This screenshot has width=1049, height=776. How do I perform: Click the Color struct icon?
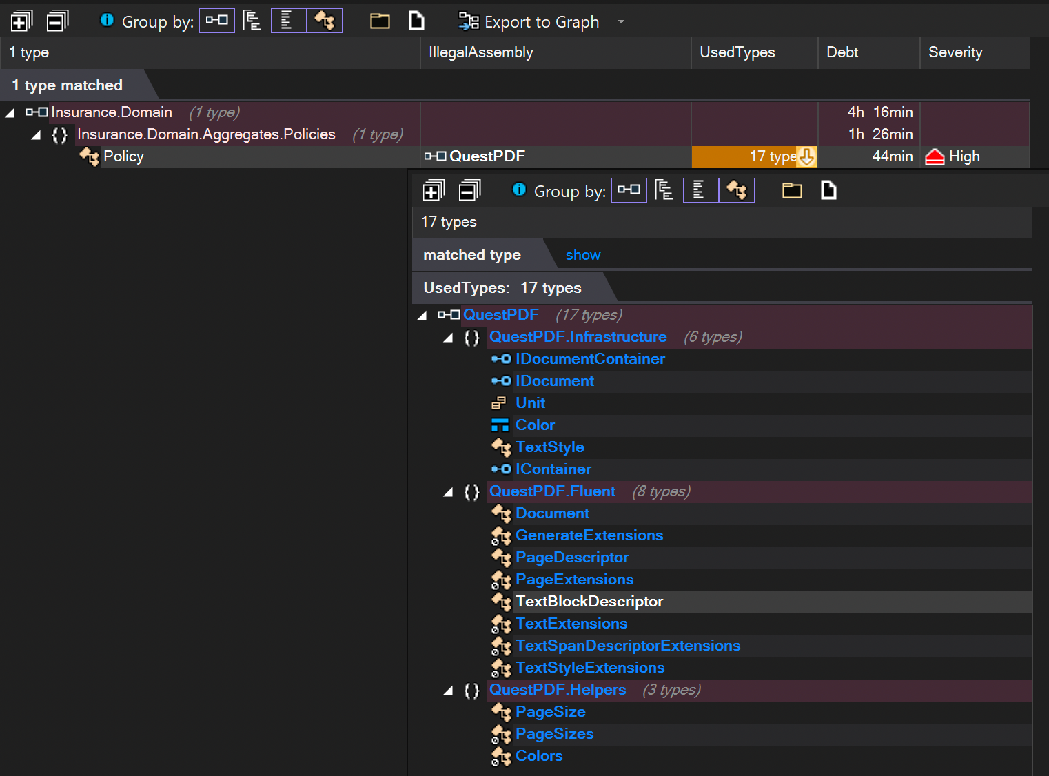coord(500,425)
